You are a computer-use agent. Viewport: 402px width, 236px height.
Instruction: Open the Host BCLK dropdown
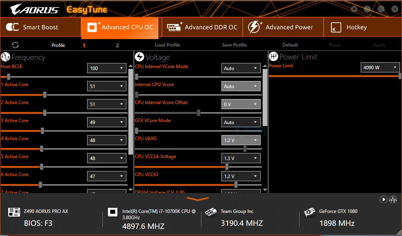coord(107,68)
